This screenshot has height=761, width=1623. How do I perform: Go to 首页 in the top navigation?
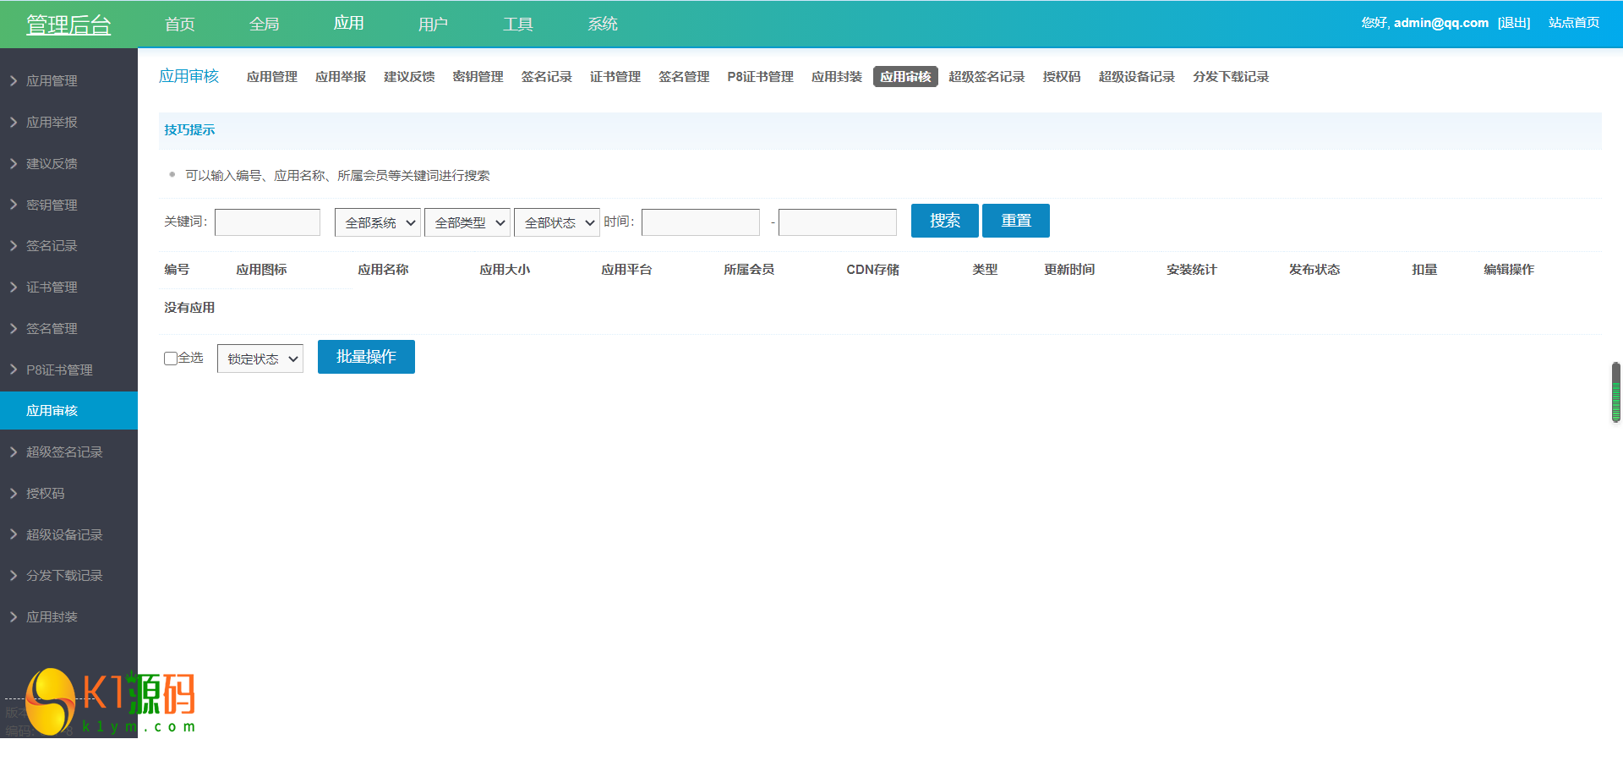(180, 25)
